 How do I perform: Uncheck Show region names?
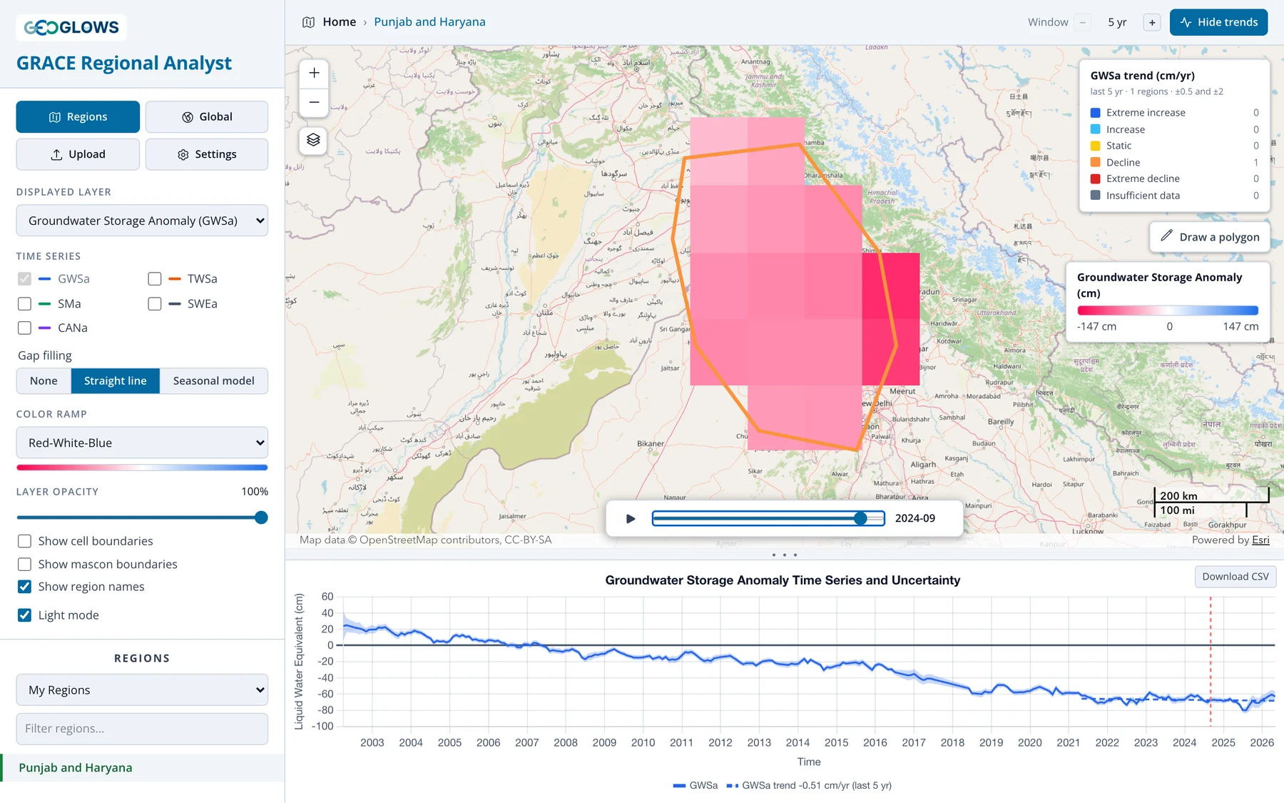[x=24, y=587]
